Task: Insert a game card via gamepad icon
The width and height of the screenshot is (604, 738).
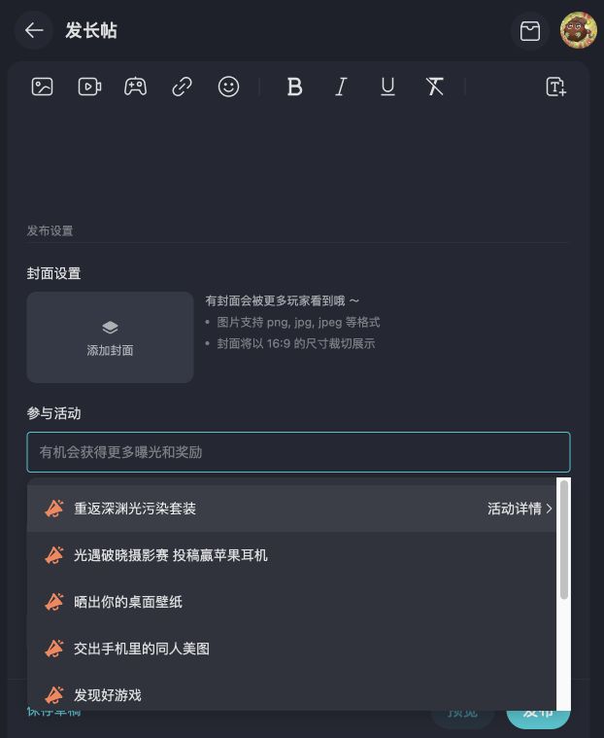Action: click(135, 87)
